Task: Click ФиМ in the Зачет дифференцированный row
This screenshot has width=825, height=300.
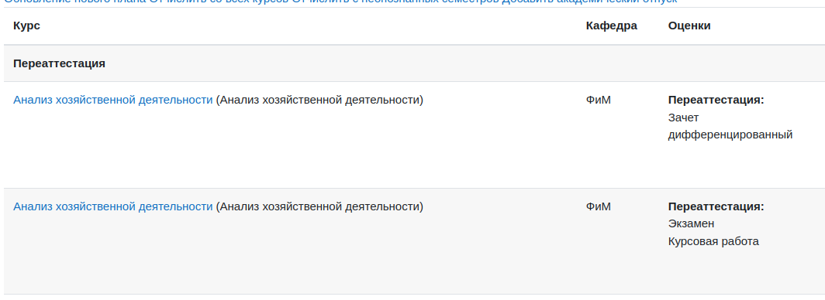Action: [599, 100]
